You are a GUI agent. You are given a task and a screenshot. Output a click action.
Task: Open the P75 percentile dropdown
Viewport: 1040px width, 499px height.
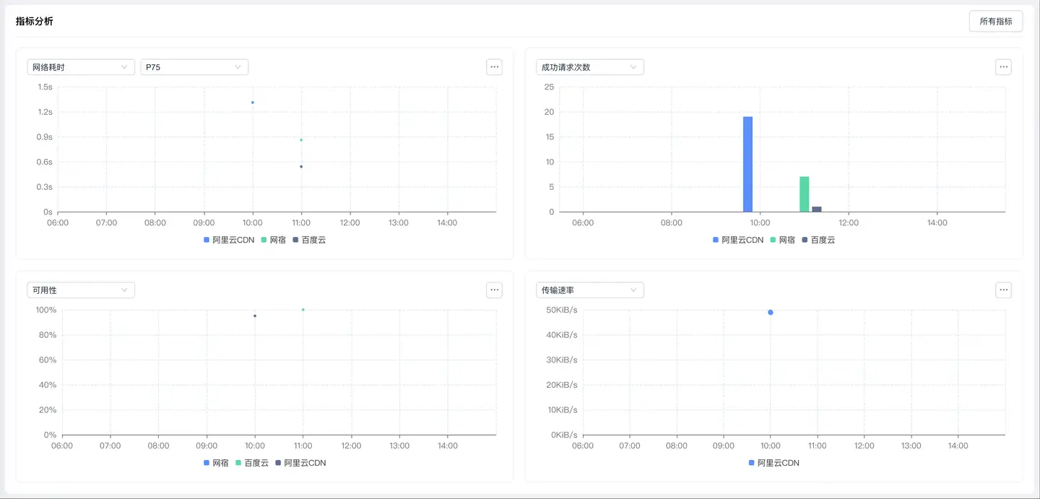194,67
